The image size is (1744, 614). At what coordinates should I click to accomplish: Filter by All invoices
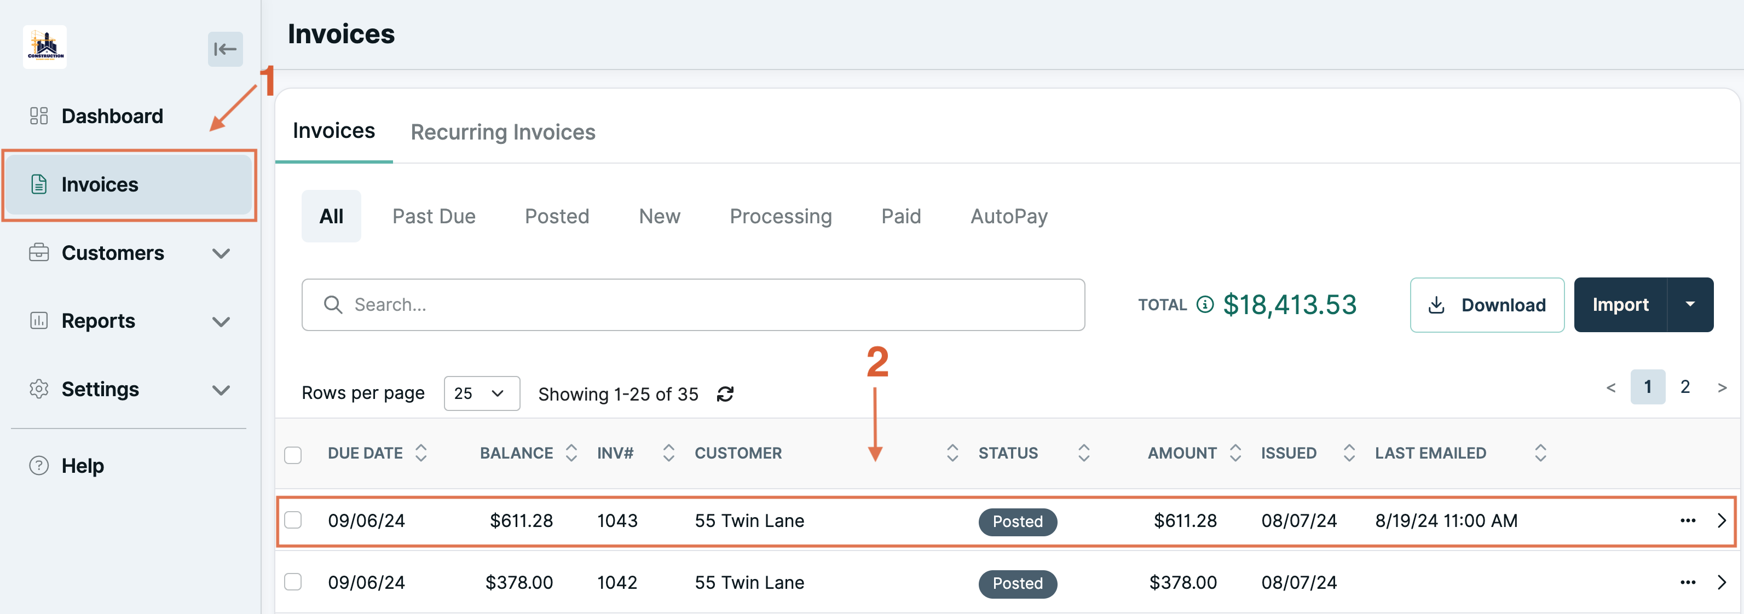(331, 217)
